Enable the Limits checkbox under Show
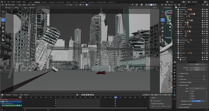Viewport: 209px width, 111px height. (190, 91)
